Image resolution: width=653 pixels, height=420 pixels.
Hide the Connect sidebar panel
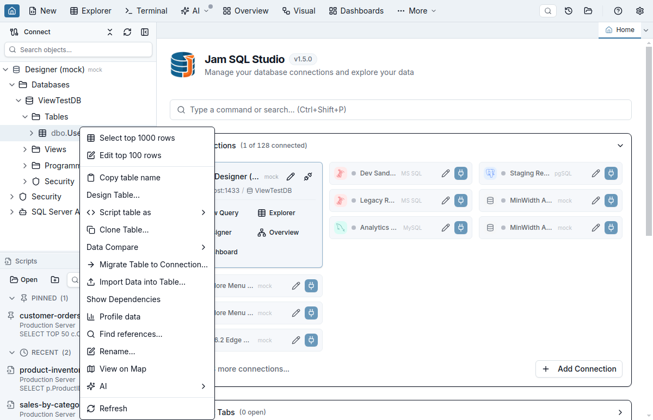[145, 32]
